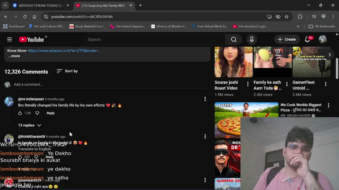Open The Salient Aspects bookmark
The width and height of the screenshot is (339, 190).
click(128, 26)
